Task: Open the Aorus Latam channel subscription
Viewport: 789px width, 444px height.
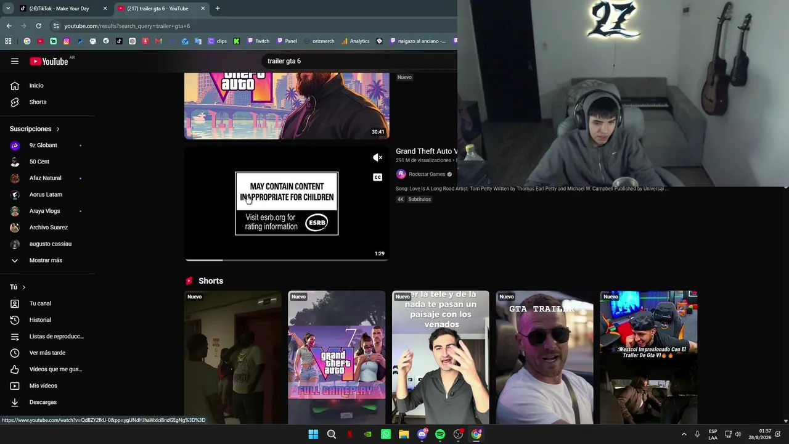Action: point(46,194)
